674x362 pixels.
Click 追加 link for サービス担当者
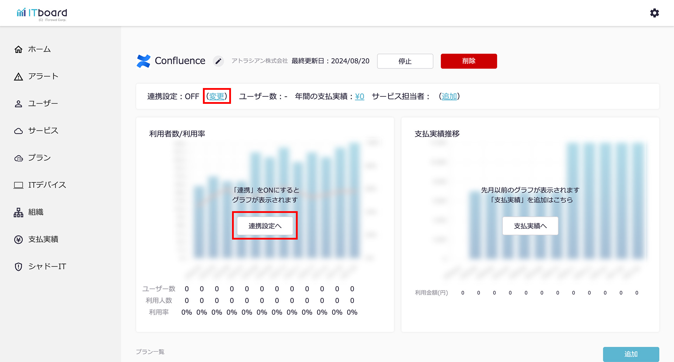pyautogui.click(x=449, y=96)
